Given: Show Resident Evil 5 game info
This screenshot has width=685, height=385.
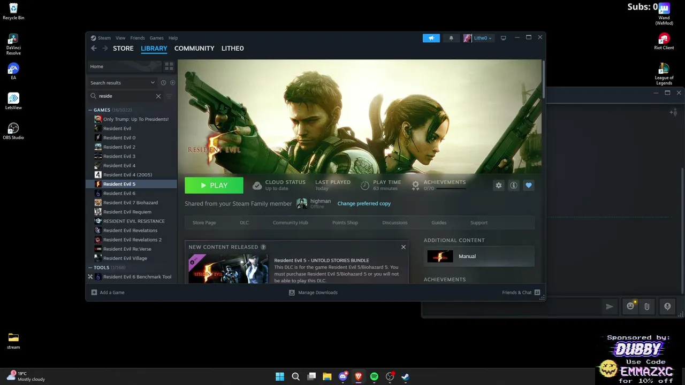Looking at the screenshot, I should [514, 186].
